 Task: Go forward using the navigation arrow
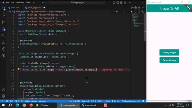click(x=46, y=3)
